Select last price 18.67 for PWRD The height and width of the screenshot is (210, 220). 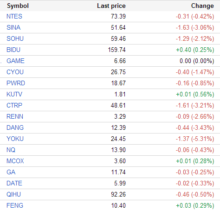click(118, 83)
